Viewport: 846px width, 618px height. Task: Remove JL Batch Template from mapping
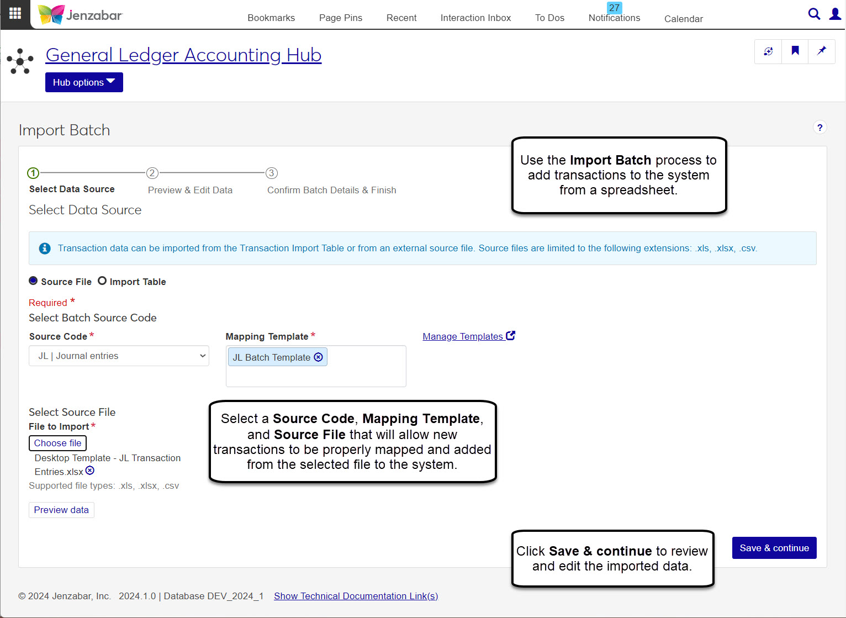319,357
